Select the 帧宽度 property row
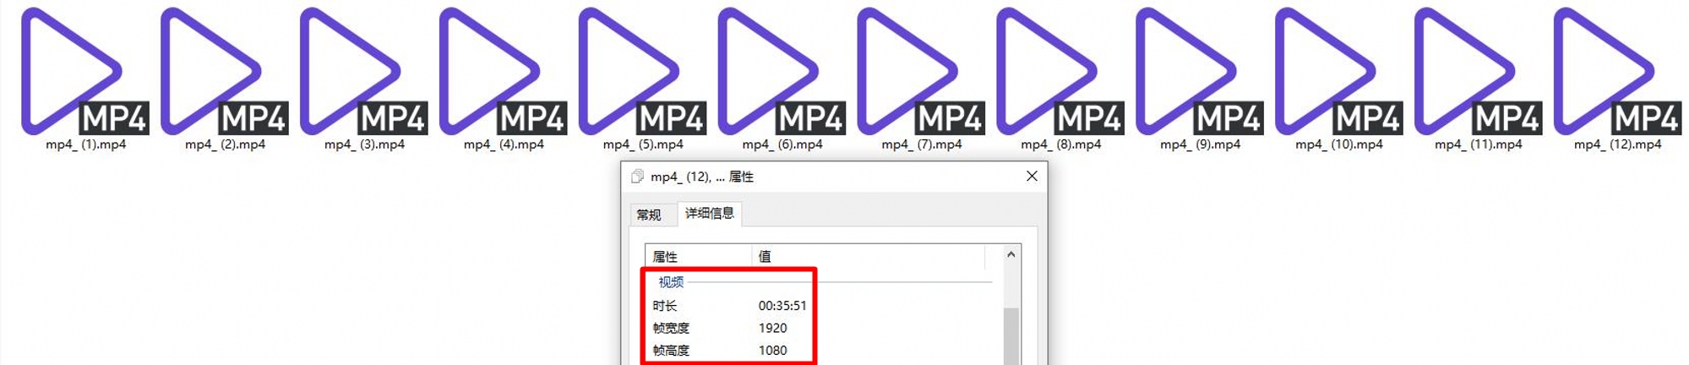The height and width of the screenshot is (365, 1689). click(x=818, y=328)
